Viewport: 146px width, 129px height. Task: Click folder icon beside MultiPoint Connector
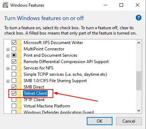[x=19, y=49]
